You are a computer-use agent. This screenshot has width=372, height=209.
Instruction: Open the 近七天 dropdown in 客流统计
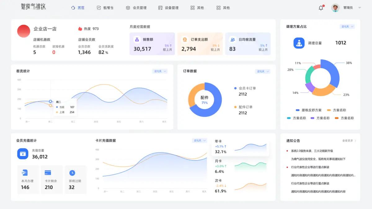pyautogui.click(x=160, y=71)
